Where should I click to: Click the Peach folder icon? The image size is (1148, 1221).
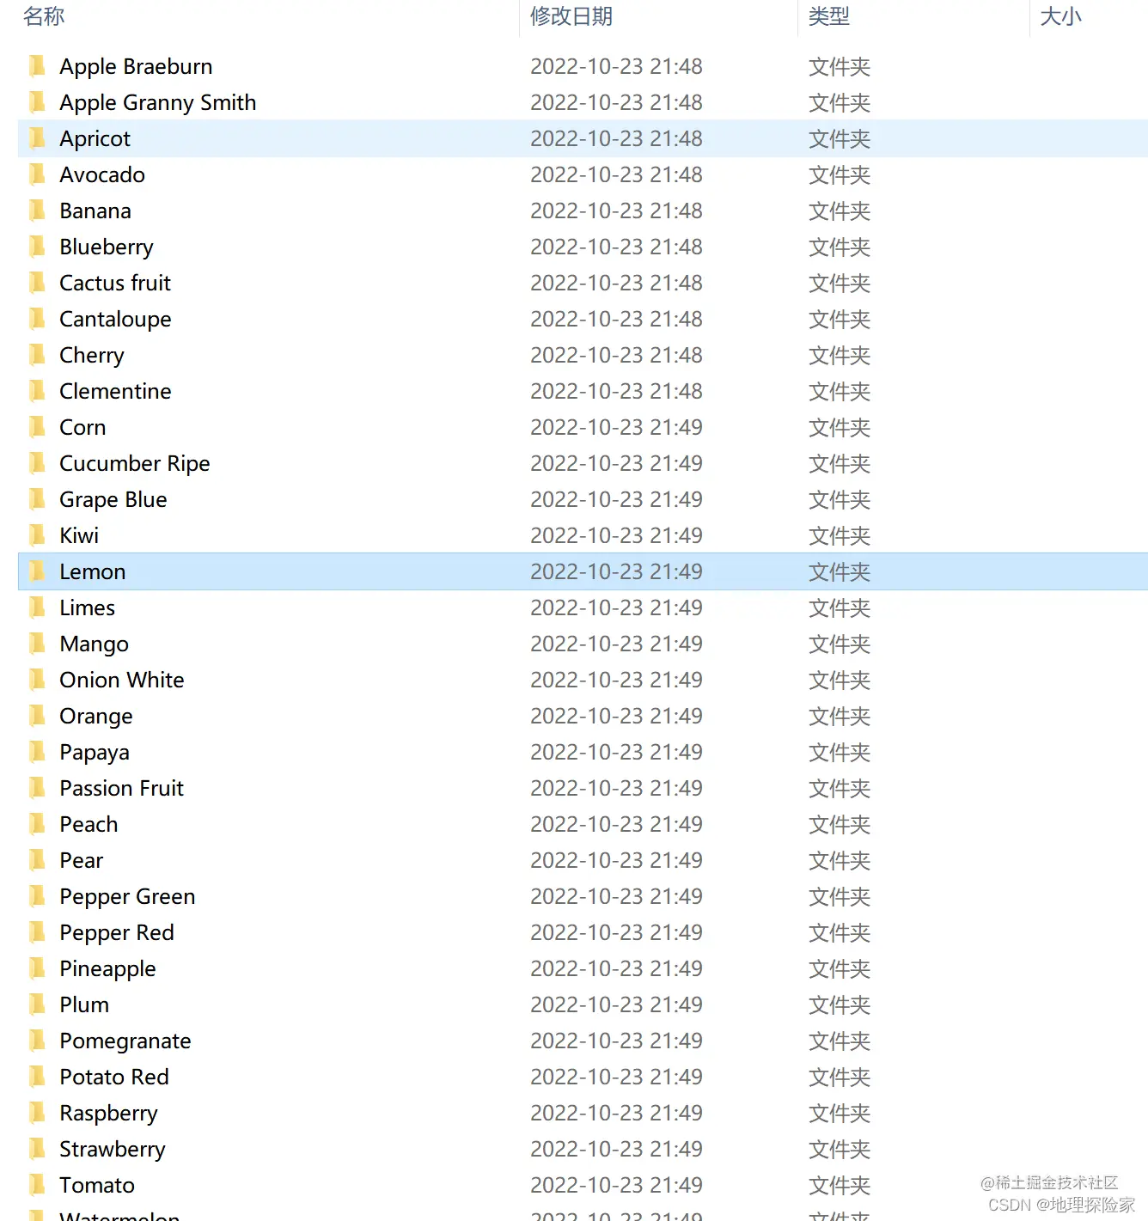pos(37,824)
